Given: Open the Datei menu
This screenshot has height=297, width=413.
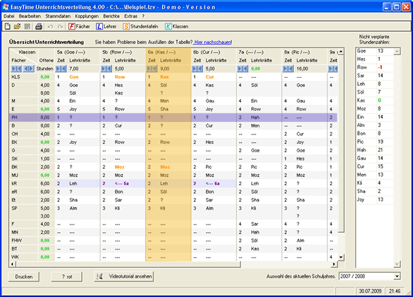Looking at the screenshot, I should tap(9, 16).
